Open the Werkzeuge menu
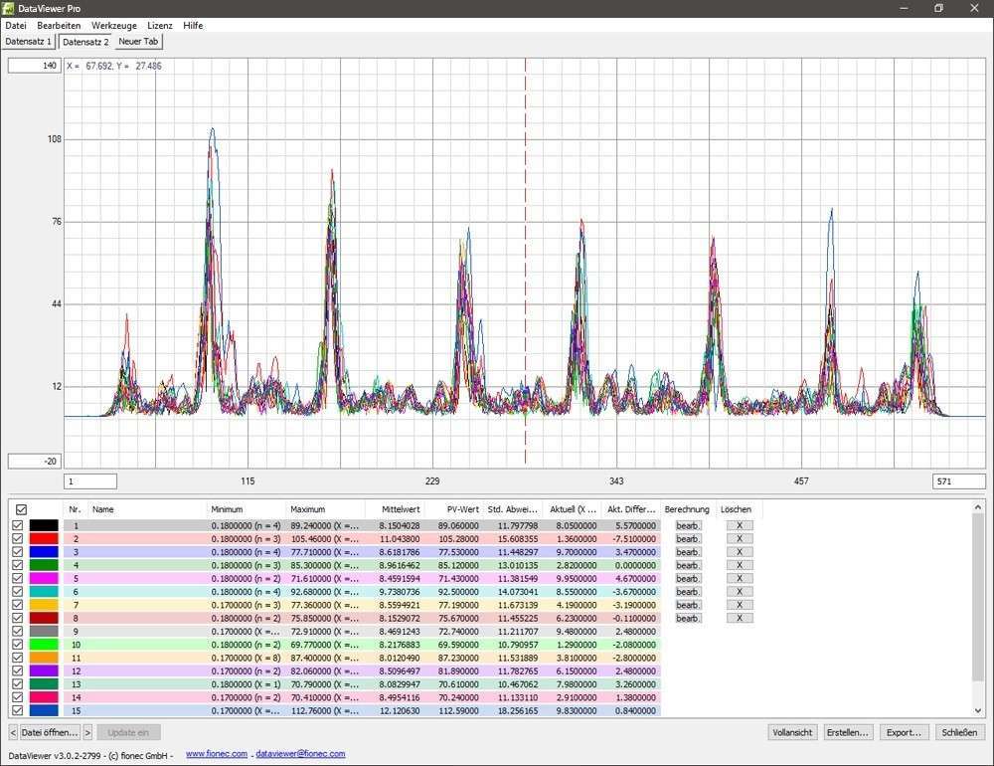The image size is (994, 766). pos(113,25)
